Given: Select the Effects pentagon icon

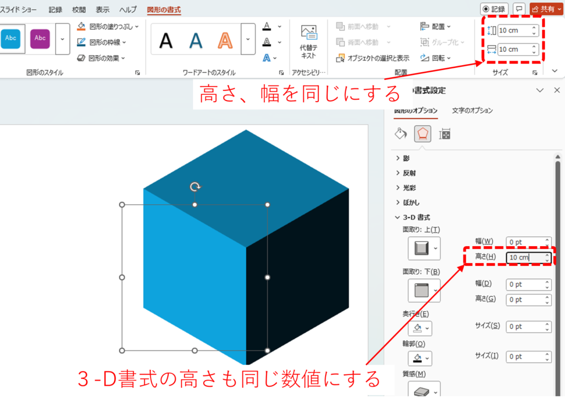Looking at the screenshot, I should click(x=423, y=134).
